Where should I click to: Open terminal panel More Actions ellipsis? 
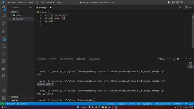[182, 59]
